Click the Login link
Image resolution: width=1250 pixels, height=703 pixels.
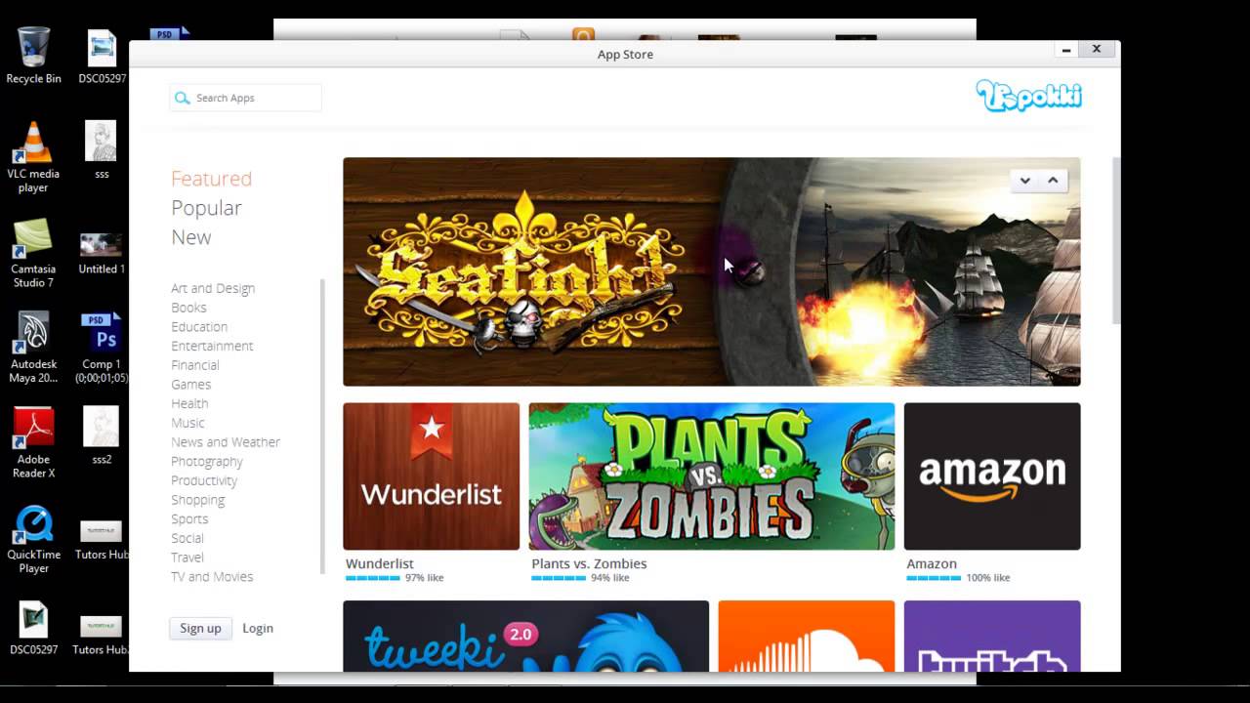[258, 628]
